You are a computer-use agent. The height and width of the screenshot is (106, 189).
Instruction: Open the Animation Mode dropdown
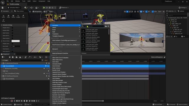[14, 8]
